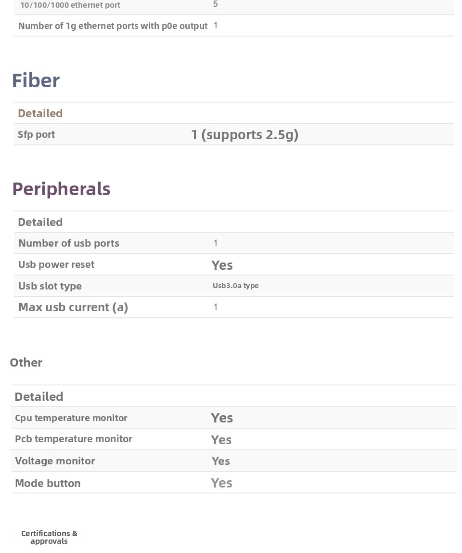The width and height of the screenshot is (462, 553).
Task: Select the p0e output ethernet ports row
Action: point(113,26)
